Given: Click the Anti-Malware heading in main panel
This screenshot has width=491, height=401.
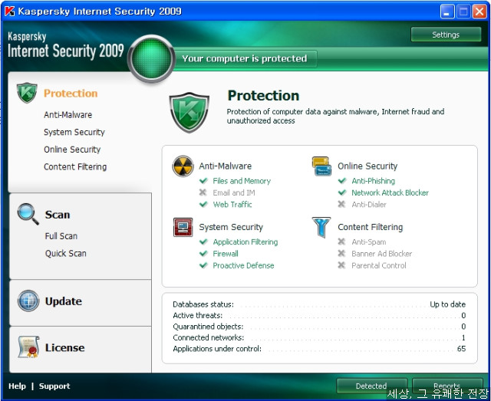Looking at the screenshot, I should pyautogui.click(x=225, y=166).
